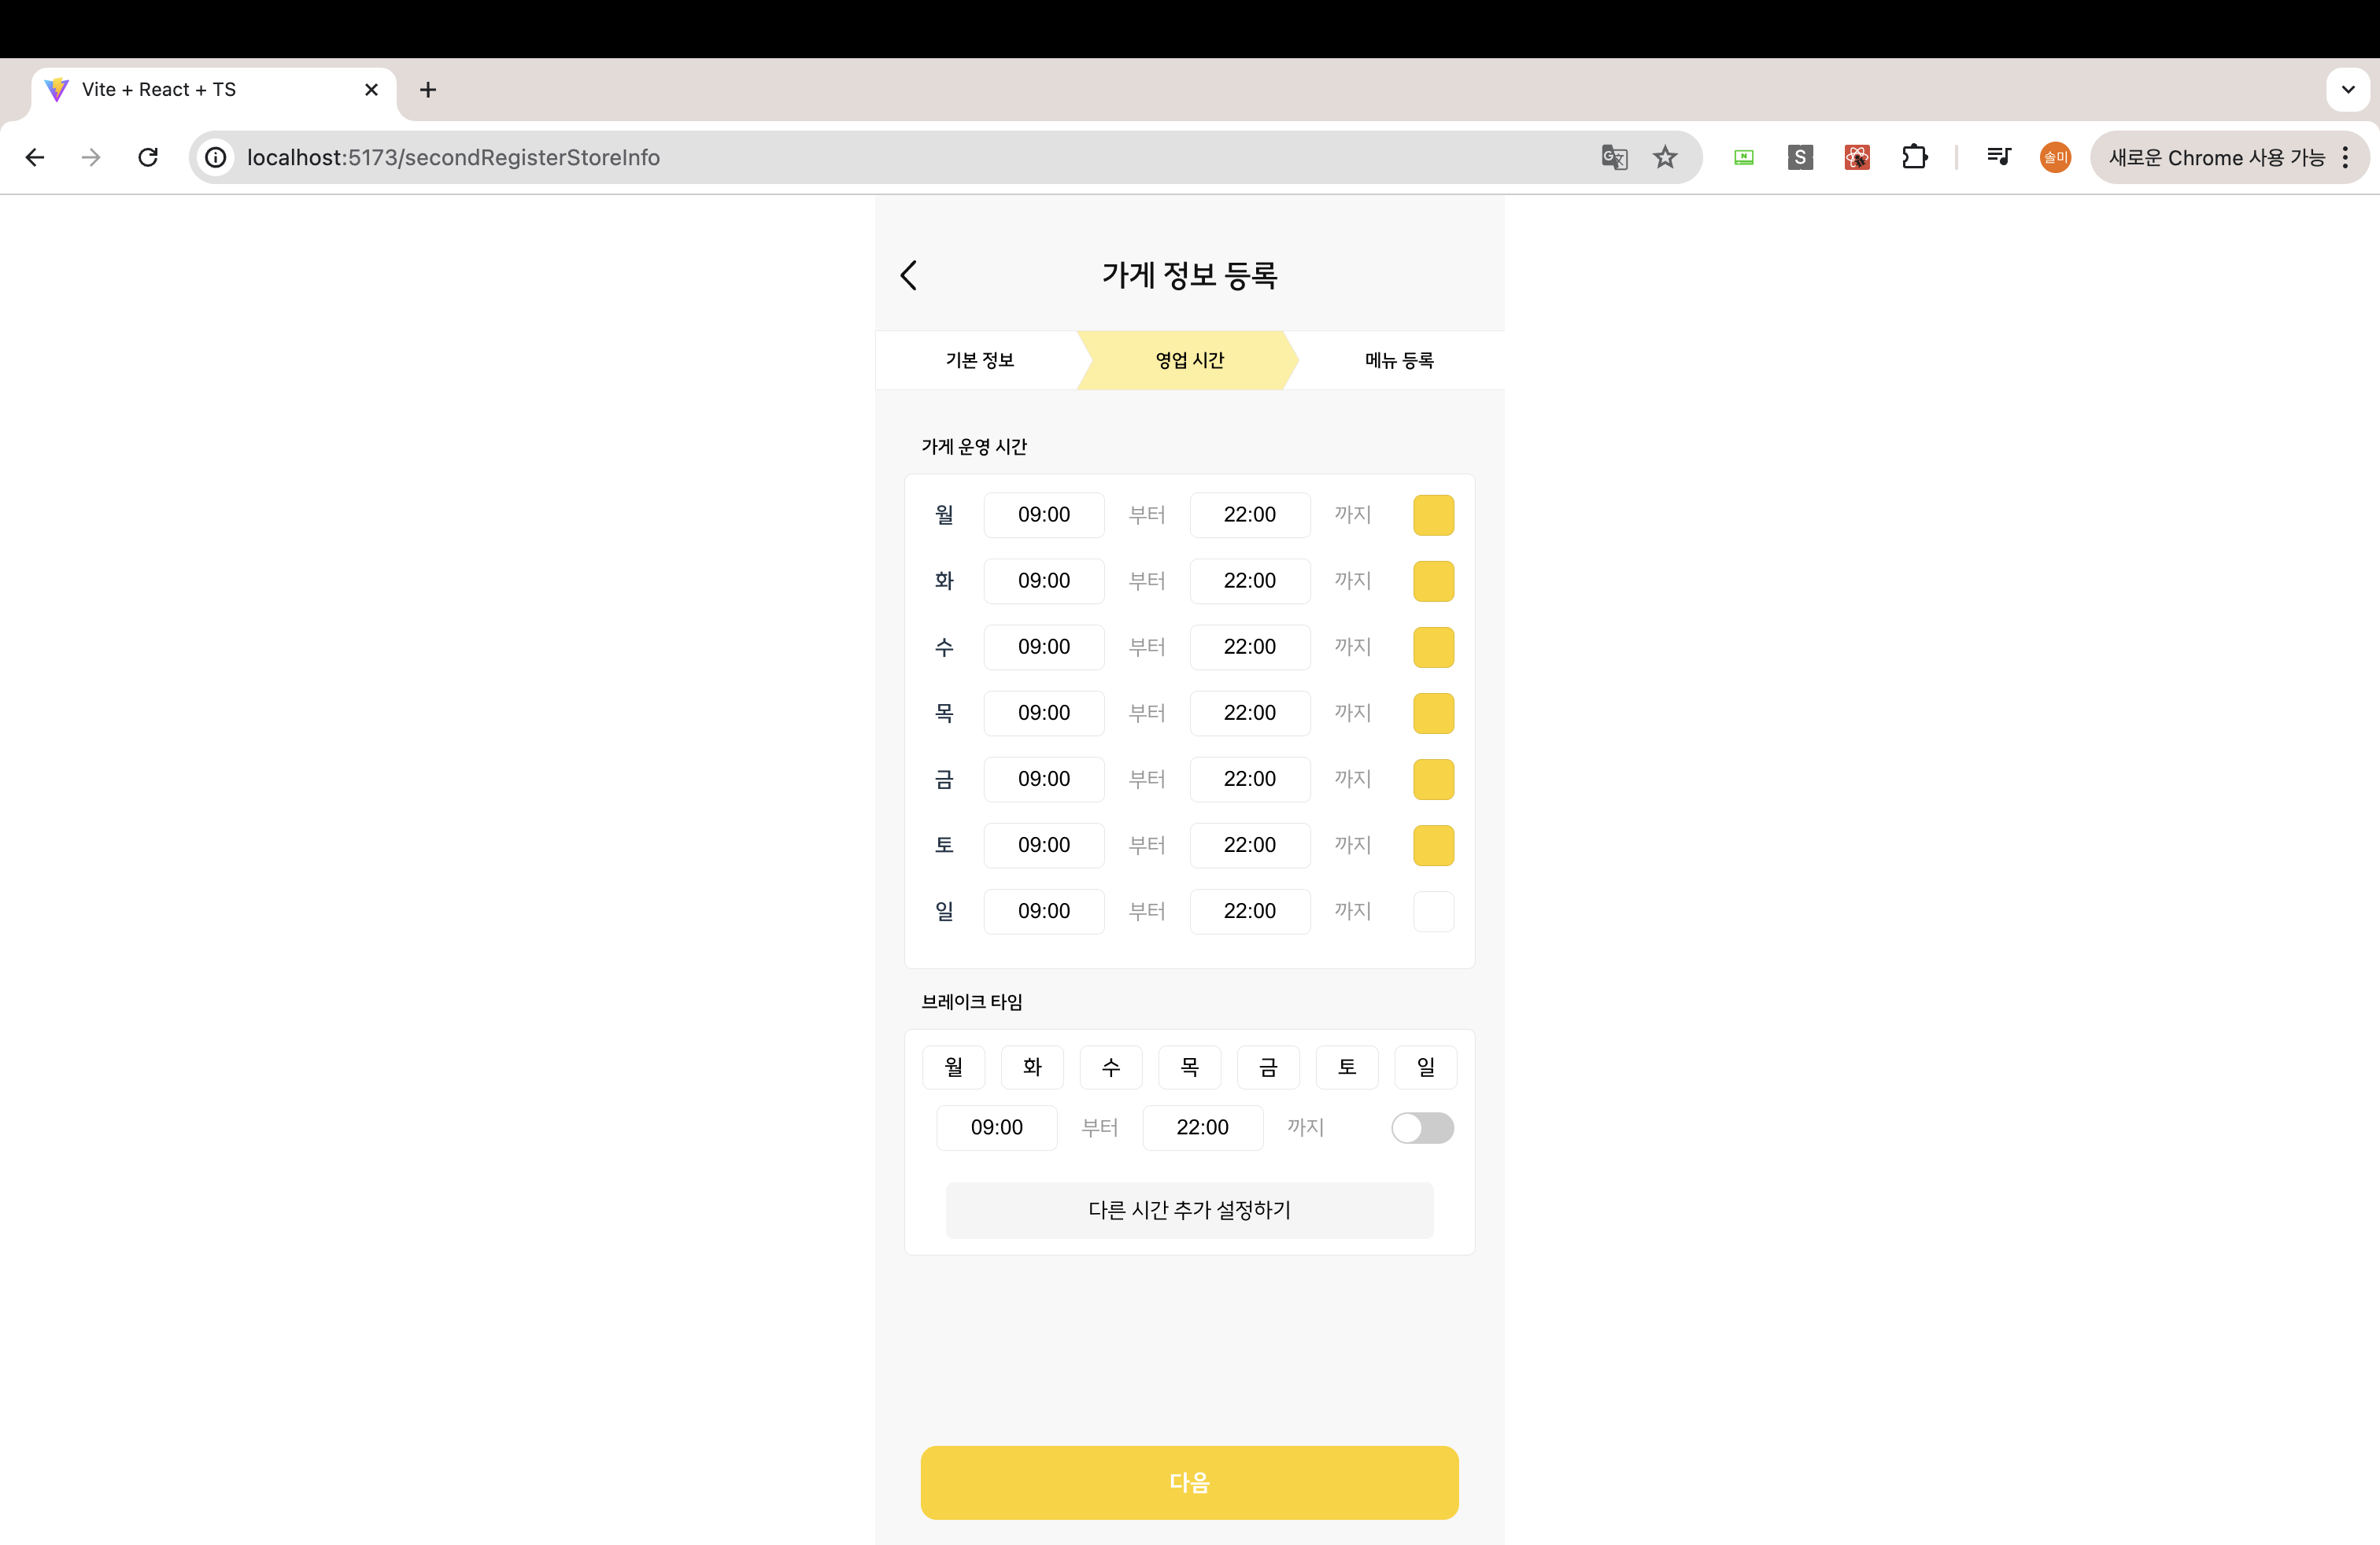This screenshot has height=1545, width=2380.
Task: Bookmark this page with the star icon
Action: [1665, 157]
